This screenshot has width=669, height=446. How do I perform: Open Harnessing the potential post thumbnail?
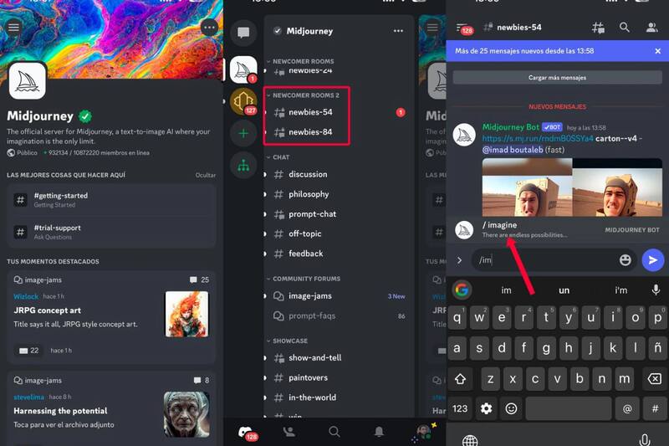[186, 414]
